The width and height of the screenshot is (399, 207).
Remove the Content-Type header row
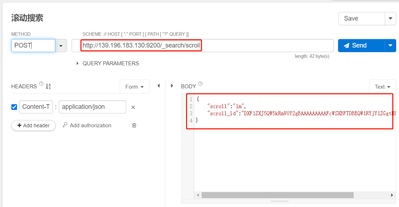(x=133, y=107)
